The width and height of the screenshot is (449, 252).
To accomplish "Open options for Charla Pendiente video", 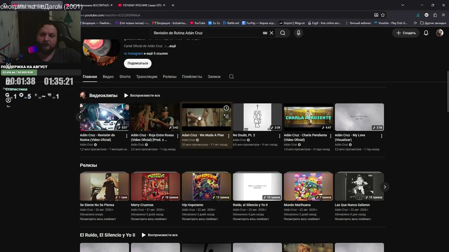I will 330,136.
